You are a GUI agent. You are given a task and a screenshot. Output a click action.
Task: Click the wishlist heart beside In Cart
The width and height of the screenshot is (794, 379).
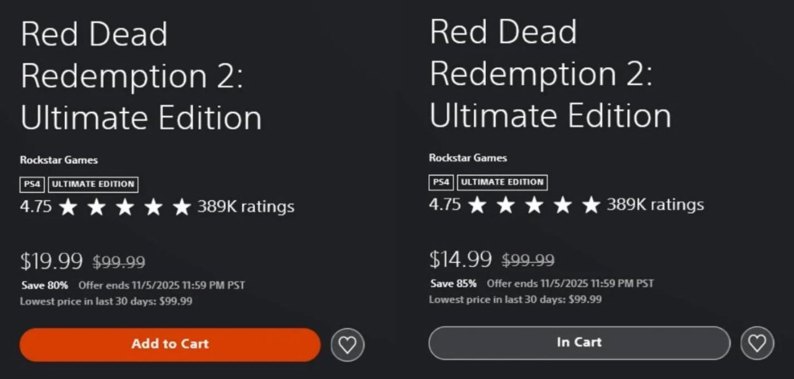click(x=757, y=343)
